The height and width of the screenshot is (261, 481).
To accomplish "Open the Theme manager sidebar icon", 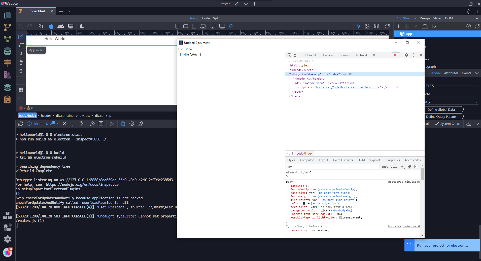I will tap(8, 75).
